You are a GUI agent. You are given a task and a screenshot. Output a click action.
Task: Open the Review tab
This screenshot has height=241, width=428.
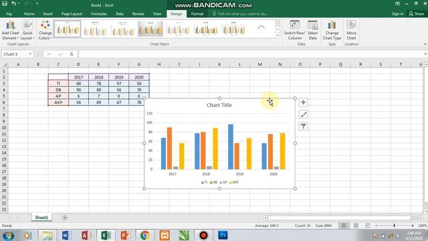coord(138,13)
